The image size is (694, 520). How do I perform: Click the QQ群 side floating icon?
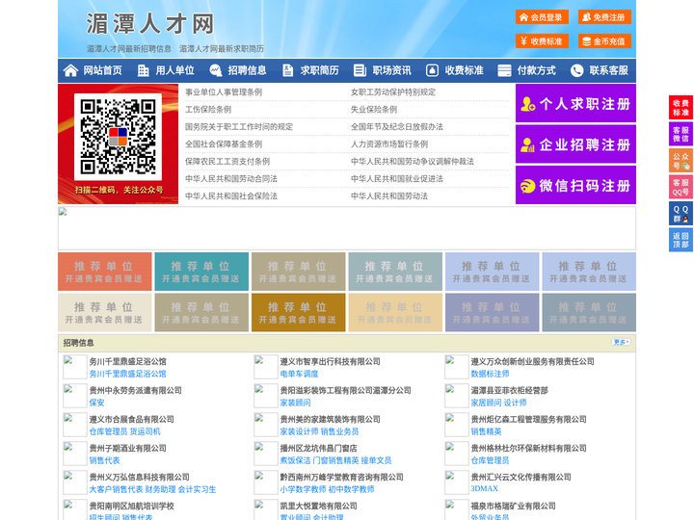tap(681, 214)
